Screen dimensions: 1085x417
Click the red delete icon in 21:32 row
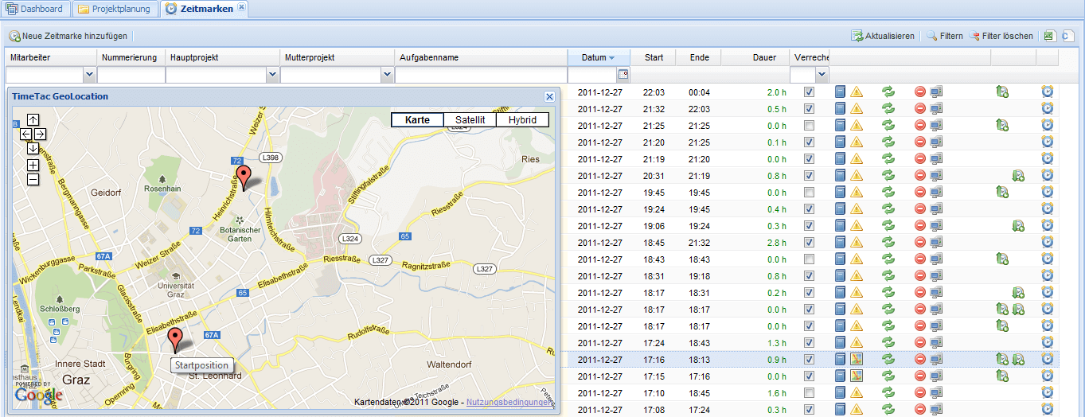(x=920, y=109)
